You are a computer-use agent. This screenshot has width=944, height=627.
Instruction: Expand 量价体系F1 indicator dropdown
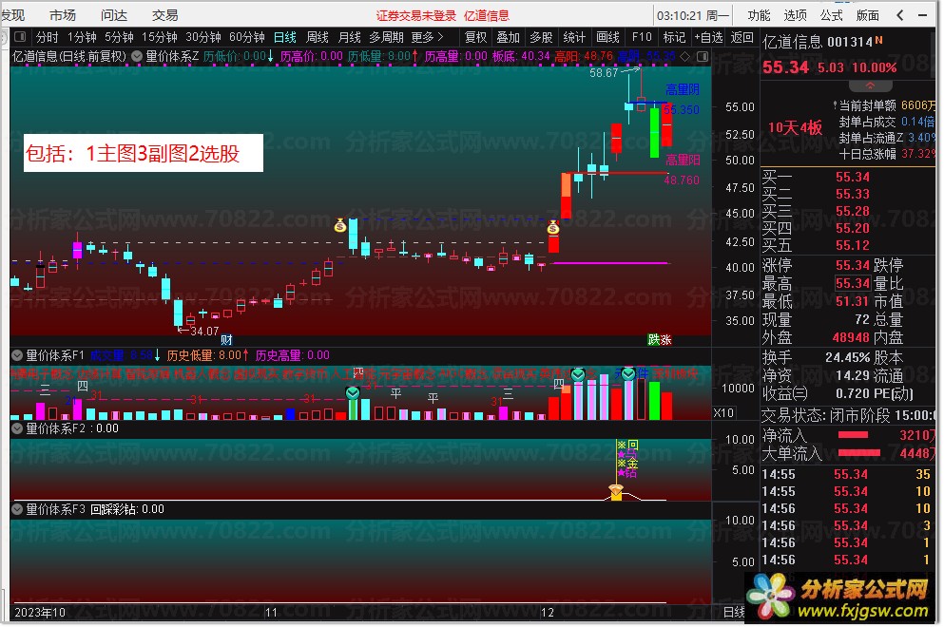pos(17,355)
